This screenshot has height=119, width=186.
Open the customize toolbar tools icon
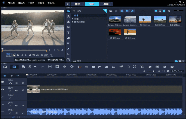coord(30,67)
